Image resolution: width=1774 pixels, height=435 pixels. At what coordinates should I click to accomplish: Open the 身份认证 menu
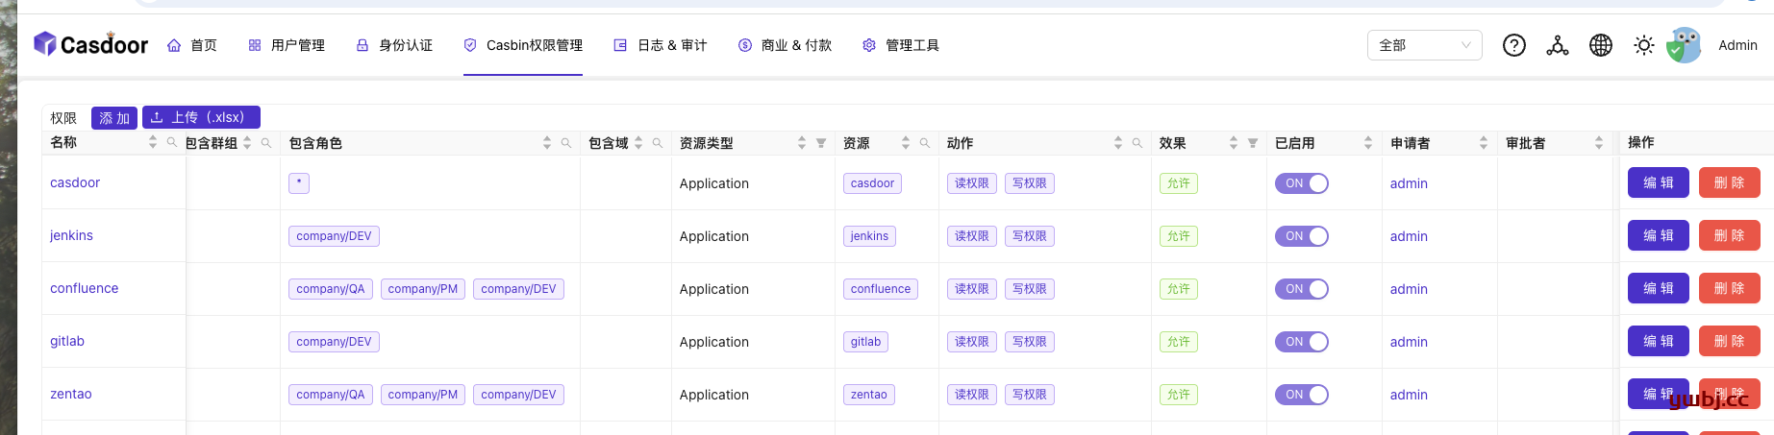click(394, 45)
